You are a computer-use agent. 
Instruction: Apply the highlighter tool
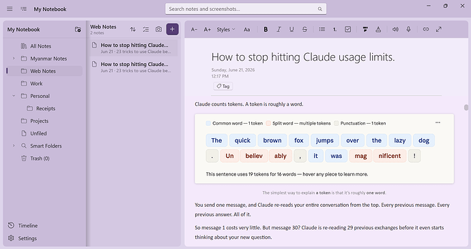click(x=365, y=29)
